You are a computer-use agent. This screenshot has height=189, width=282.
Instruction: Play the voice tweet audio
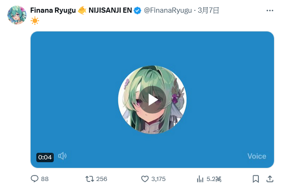[152, 100]
